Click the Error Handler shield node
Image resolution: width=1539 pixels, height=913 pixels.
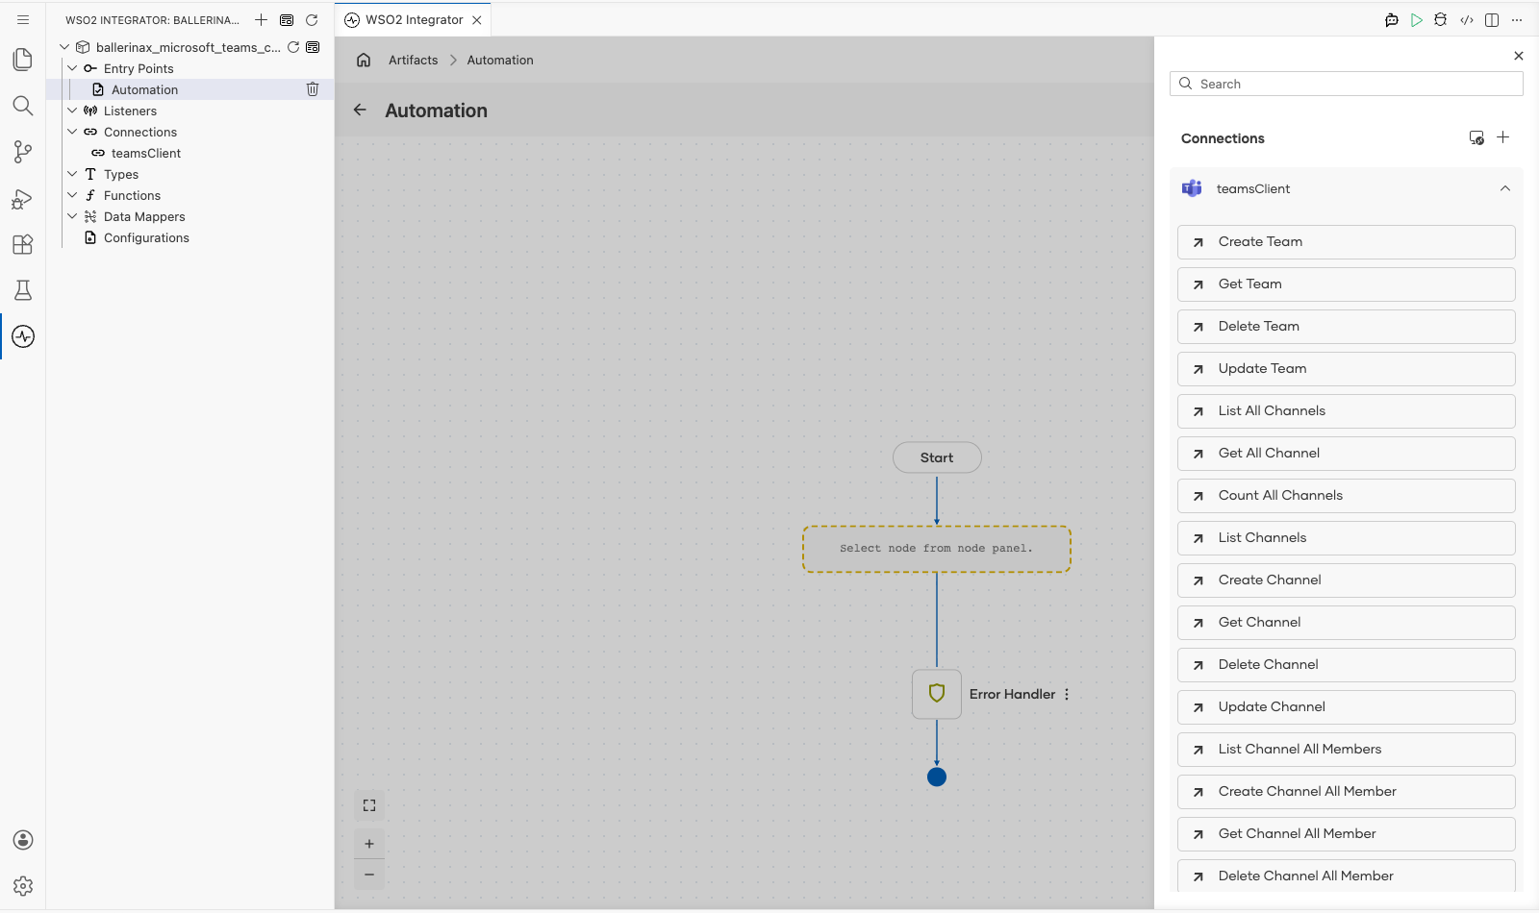coord(937,694)
